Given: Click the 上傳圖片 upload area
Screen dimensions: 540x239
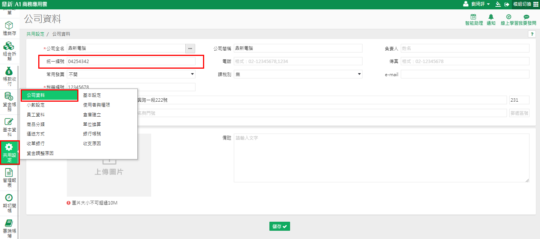Looking at the screenshot, I should pyautogui.click(x=109, y=165).
